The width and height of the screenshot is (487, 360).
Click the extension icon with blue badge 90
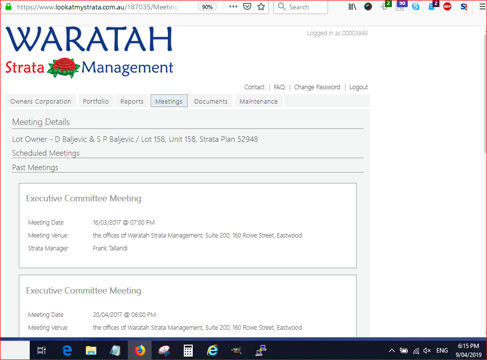401,5
